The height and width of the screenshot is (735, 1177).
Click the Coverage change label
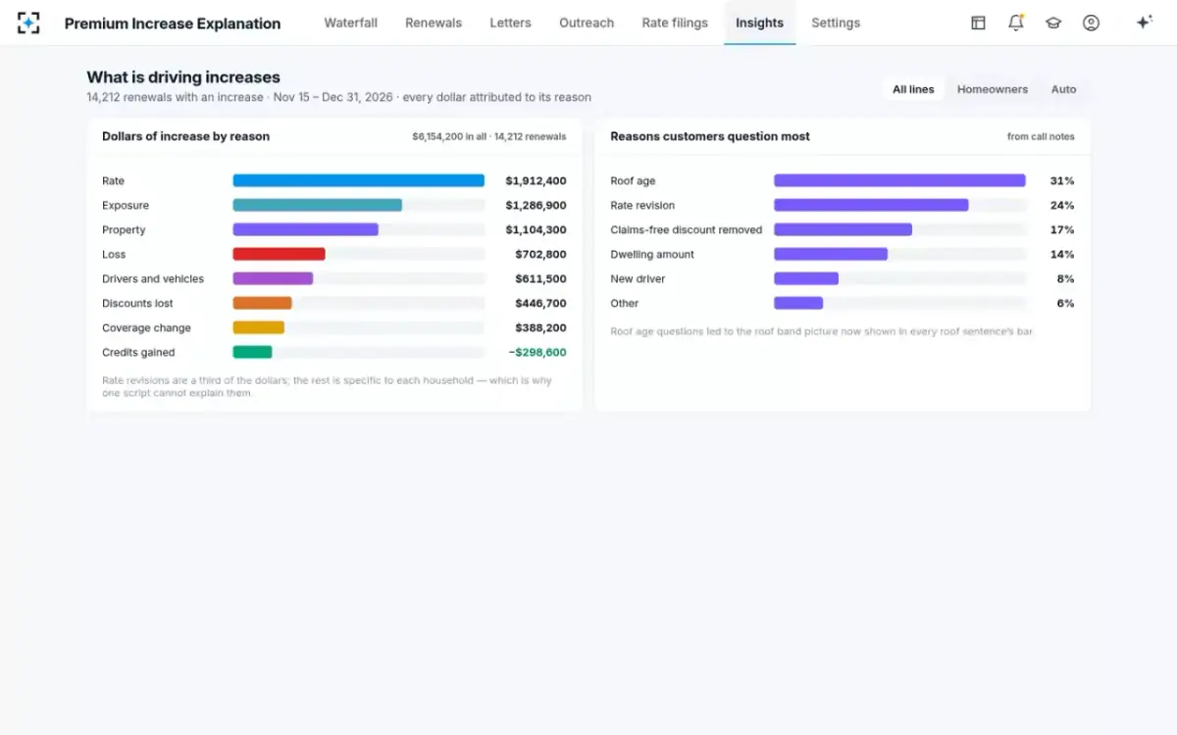pyautogui.click(x=146, y=328)
